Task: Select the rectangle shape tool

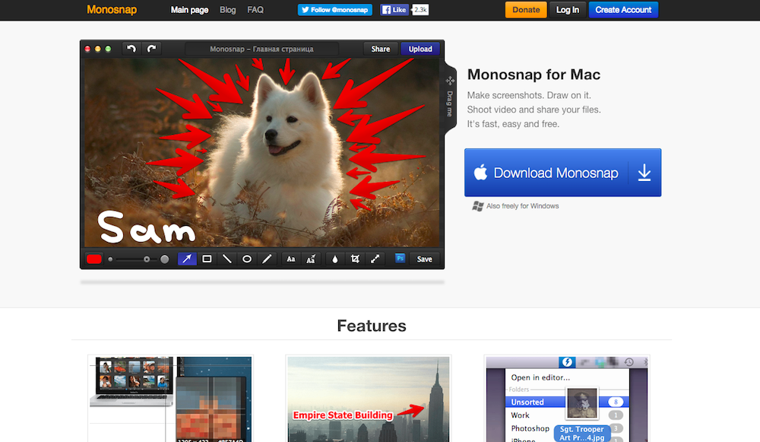Action: pyautogui.click(x=207, y=259)
